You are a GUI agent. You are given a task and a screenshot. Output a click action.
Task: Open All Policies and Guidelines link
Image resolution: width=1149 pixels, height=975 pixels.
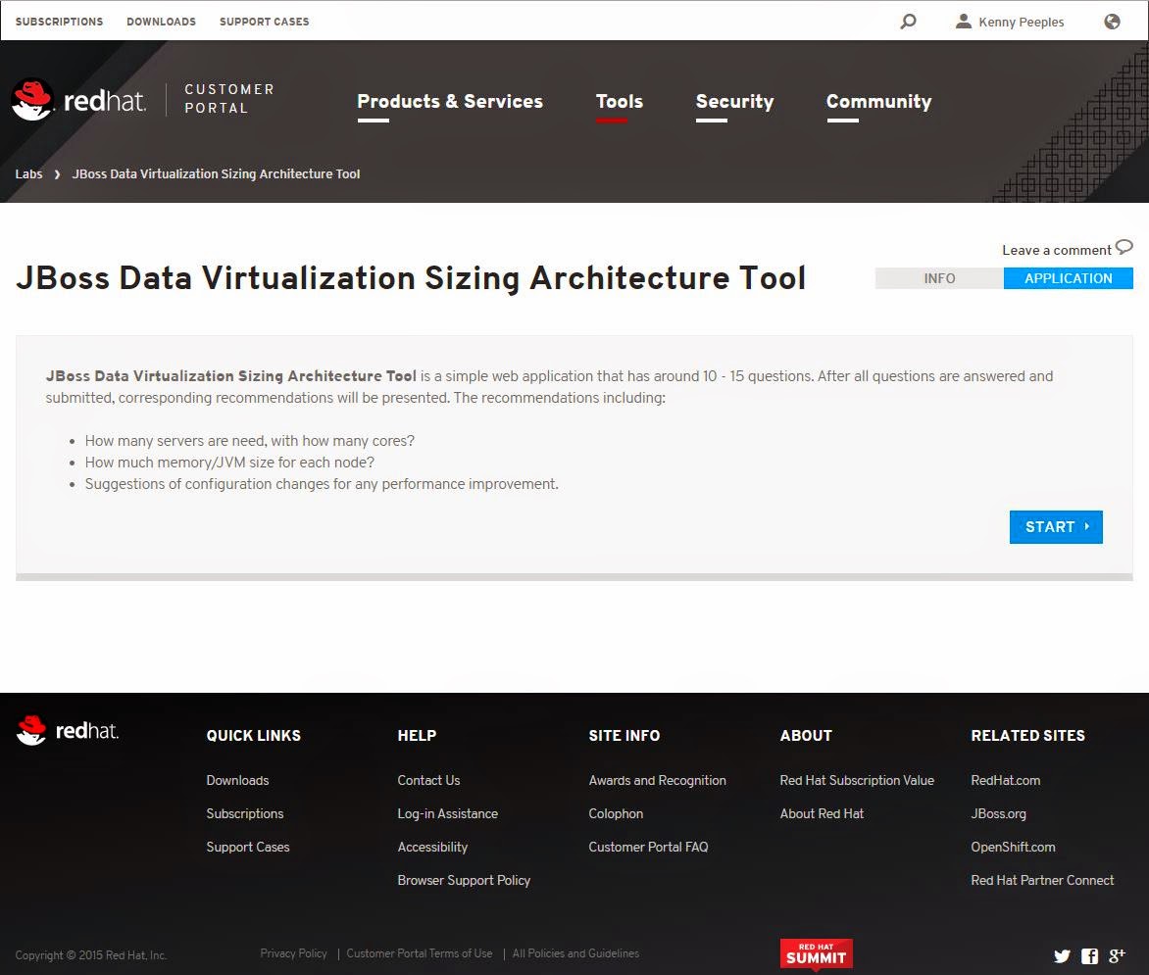click(x=575, y=953)
